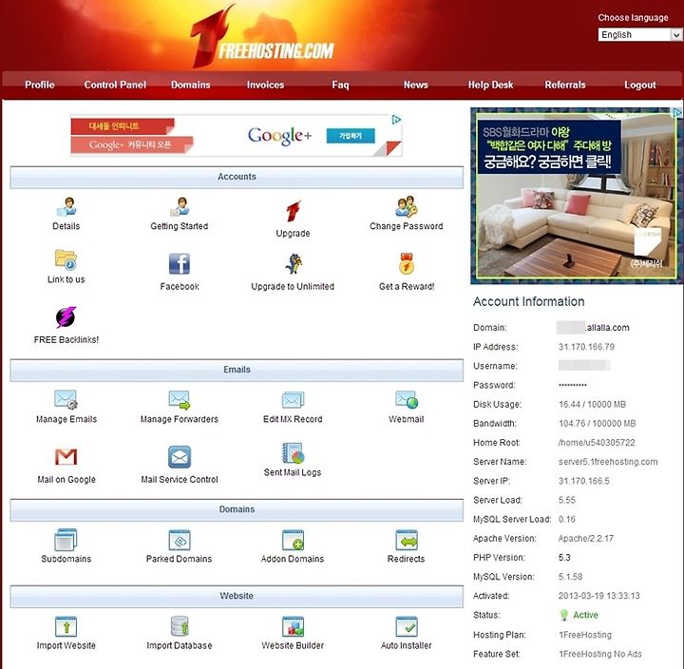Click the Upgrade to Unlimited icon

point(294,263)
